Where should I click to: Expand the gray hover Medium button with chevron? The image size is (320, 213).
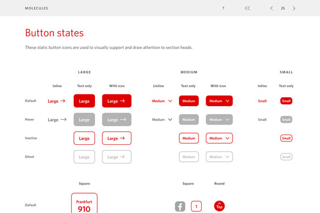click(219, 119)
